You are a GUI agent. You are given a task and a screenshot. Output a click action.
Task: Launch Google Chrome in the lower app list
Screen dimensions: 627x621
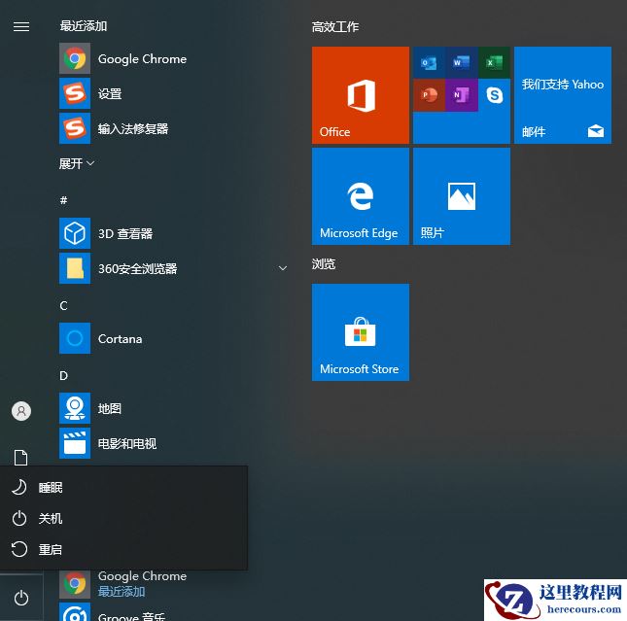click(x=173, y=583)
